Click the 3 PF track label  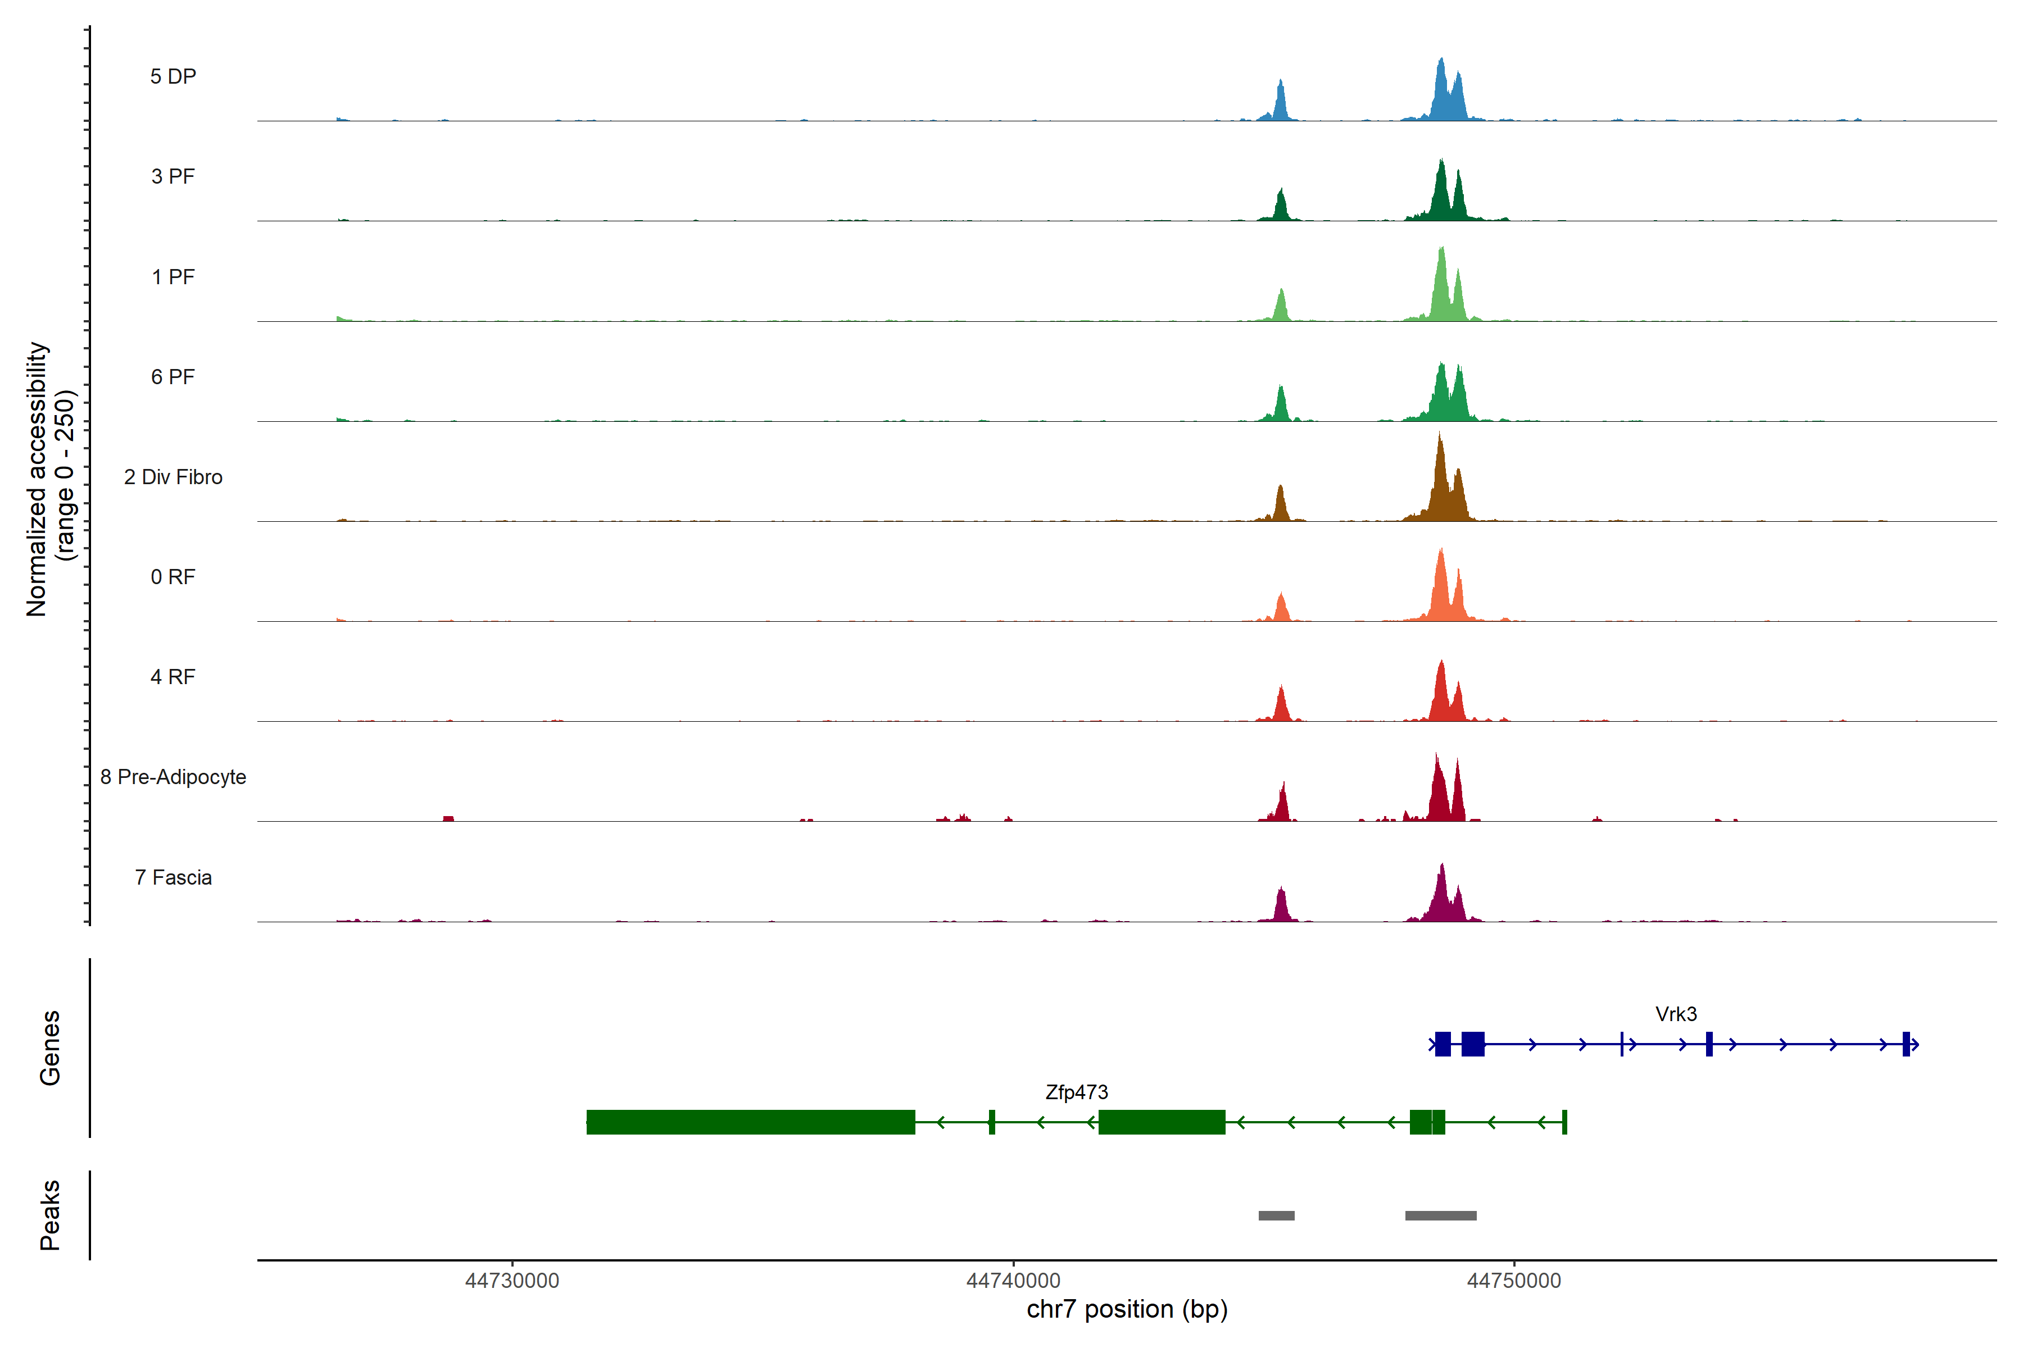coord(173,176)
